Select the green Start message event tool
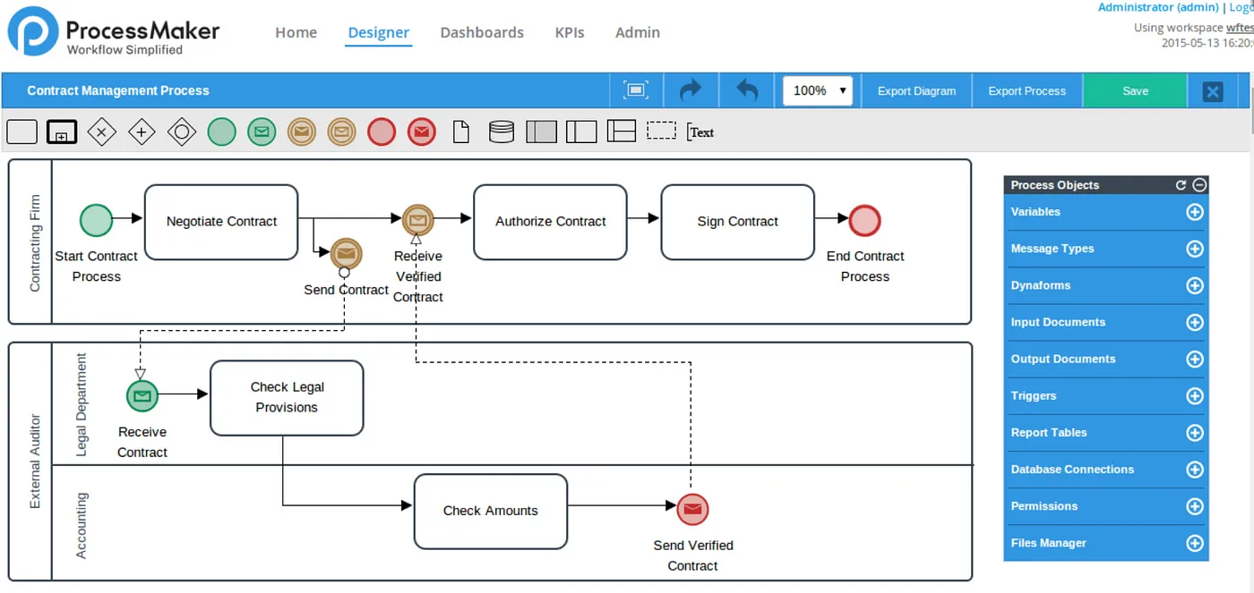1254x593 pixels. pyautogui.click(x=262, y=132)
